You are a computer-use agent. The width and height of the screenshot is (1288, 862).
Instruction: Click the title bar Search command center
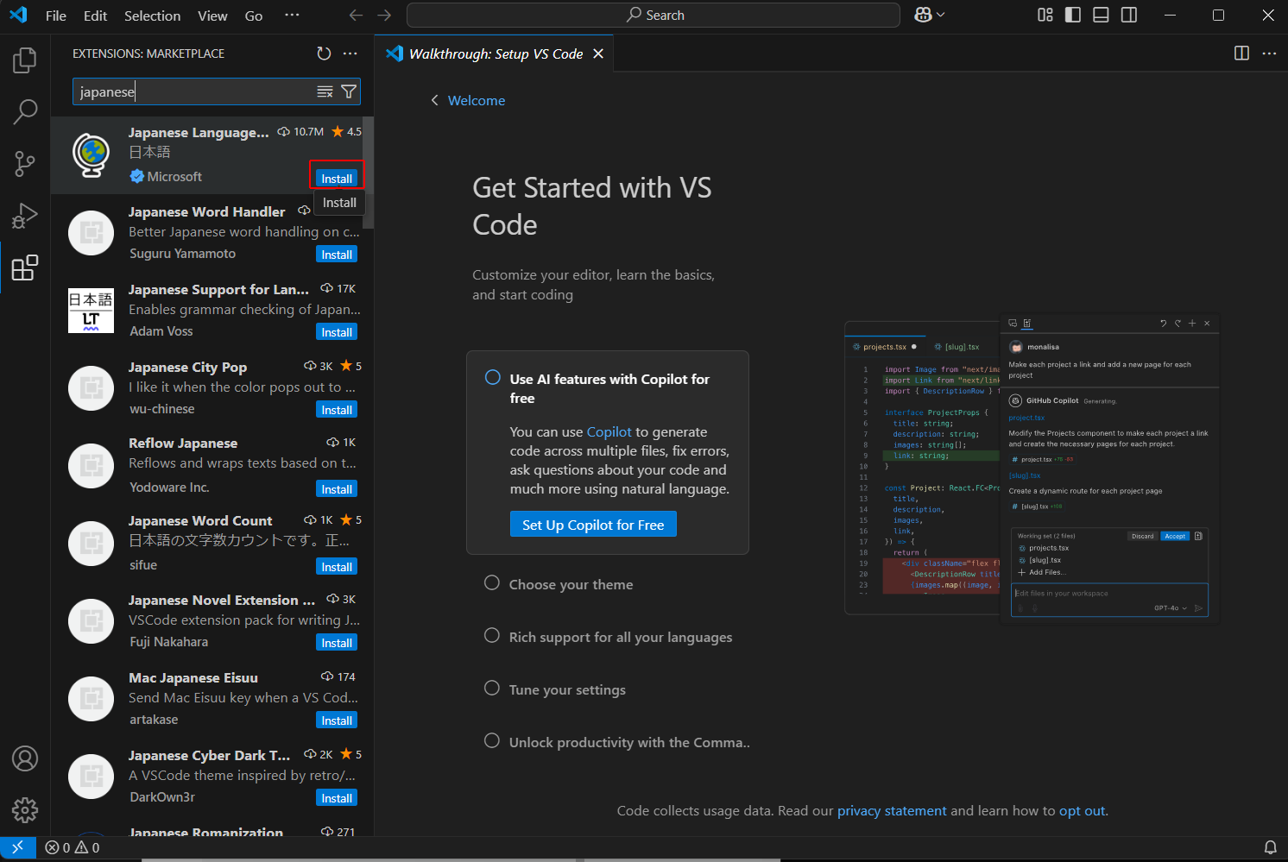(653, 15)
